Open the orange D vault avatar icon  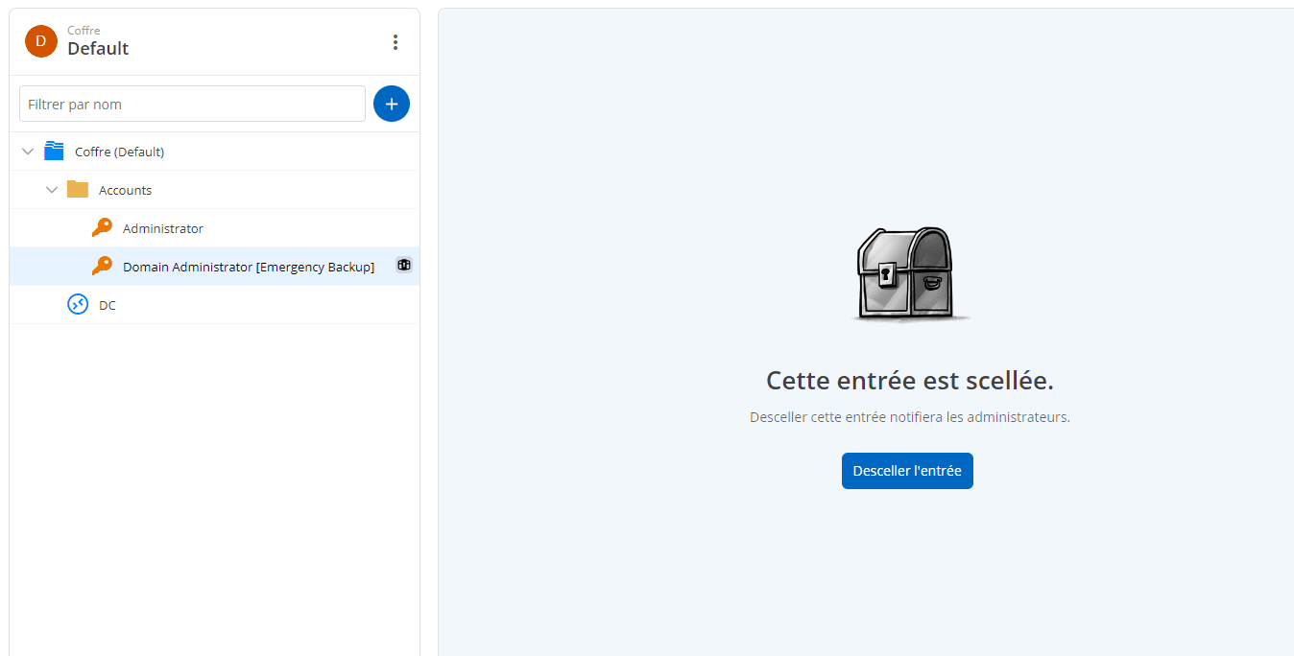coord(39,41)
